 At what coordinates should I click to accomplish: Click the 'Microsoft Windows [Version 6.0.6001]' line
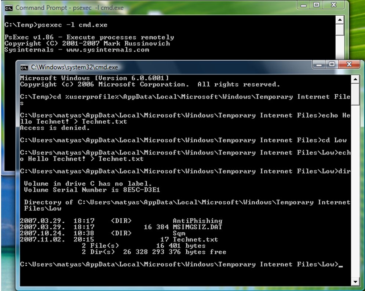tap(94, 78)
